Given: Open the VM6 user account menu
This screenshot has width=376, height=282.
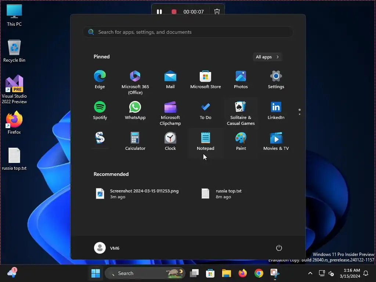Looking at the screenshot, I should 107,248.
